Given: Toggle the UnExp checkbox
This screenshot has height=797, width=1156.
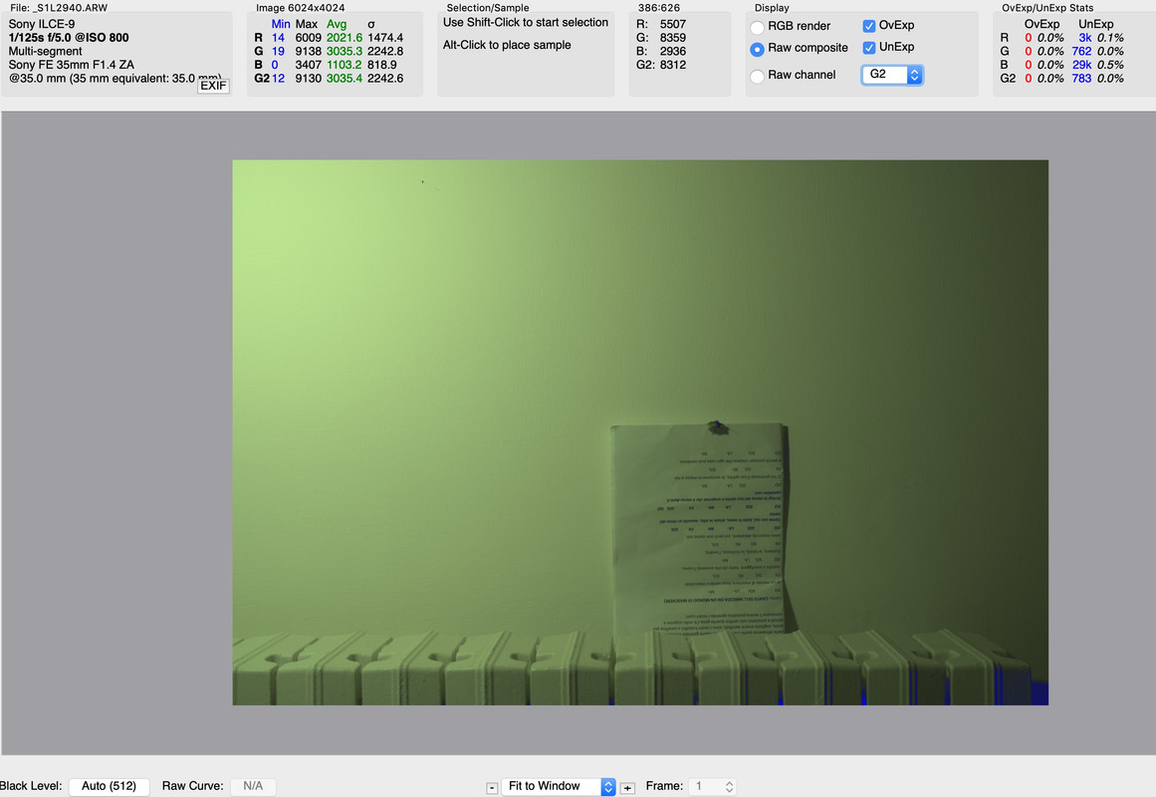Looking at the screenshot, I should (869, 47).
